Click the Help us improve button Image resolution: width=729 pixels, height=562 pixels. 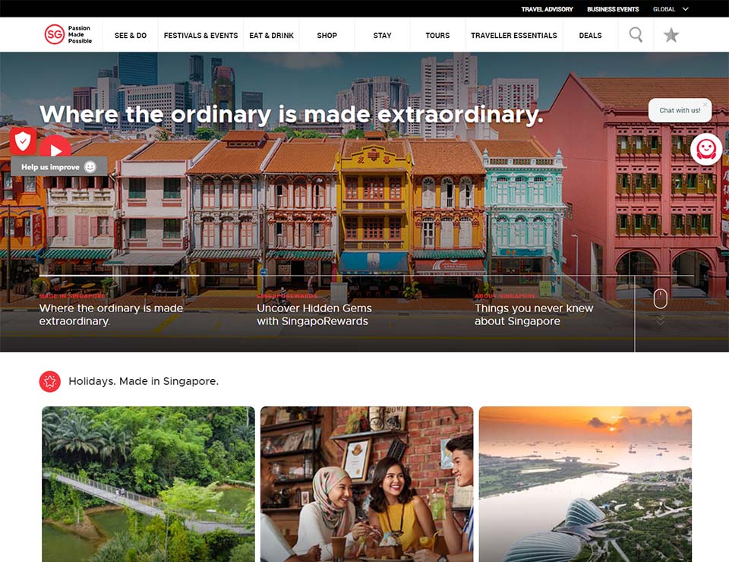pyautogui.click(x=58, y=166)
